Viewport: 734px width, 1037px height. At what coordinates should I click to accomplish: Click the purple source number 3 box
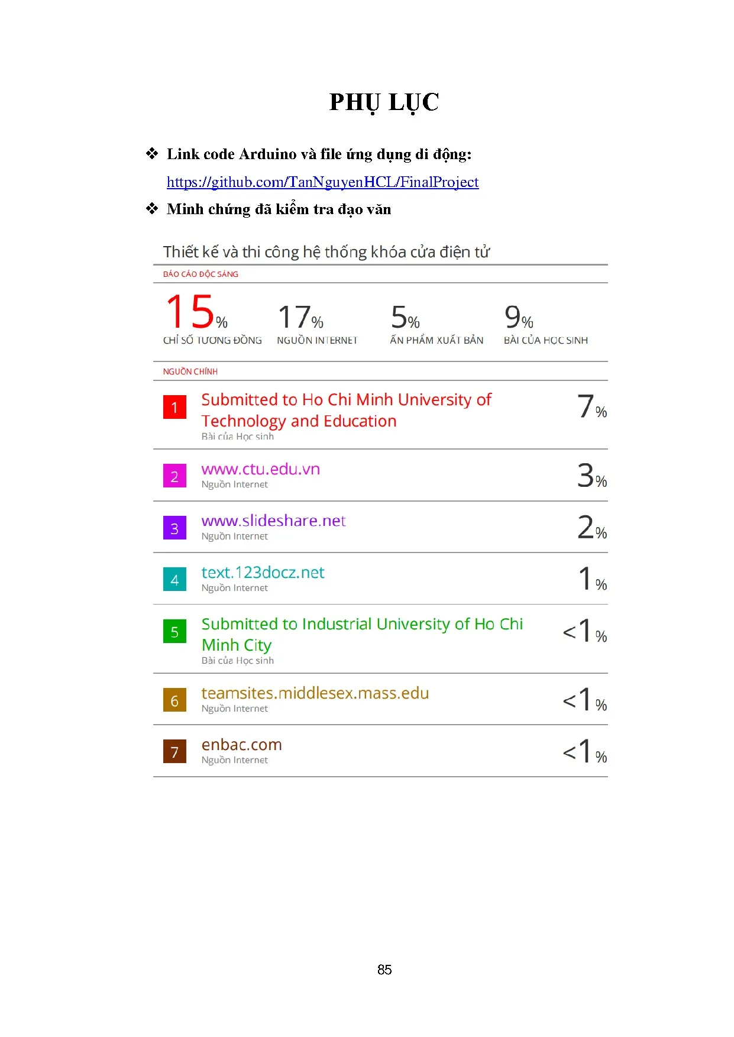point(174,528)
